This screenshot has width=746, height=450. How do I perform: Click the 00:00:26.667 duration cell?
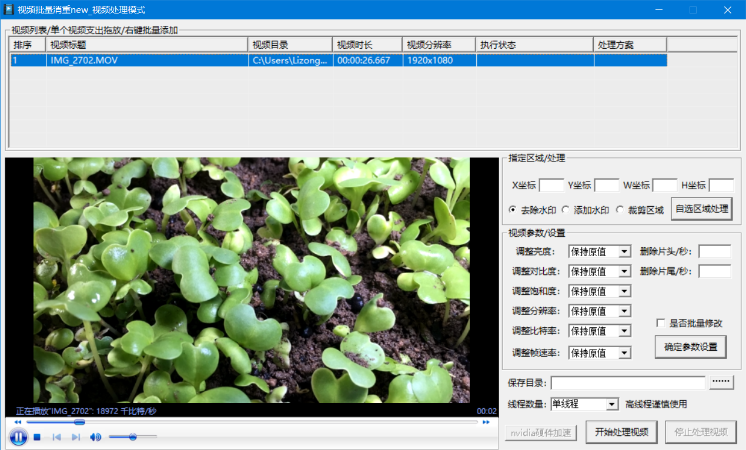368,60
